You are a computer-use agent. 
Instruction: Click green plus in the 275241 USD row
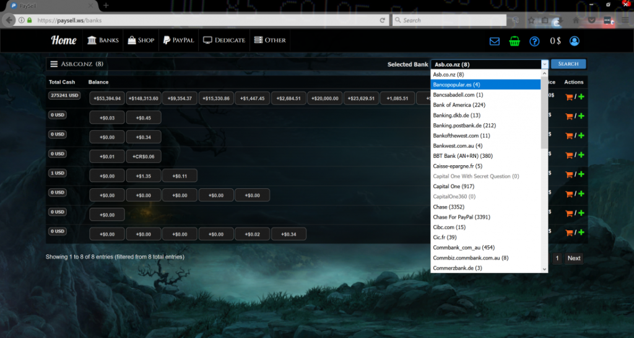(x=581, y=97)
